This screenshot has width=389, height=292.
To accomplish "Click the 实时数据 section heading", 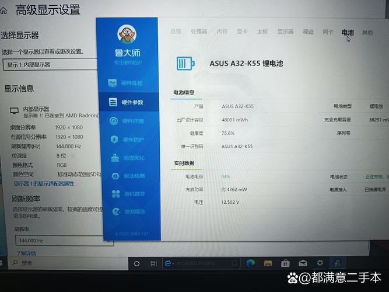I will (x=184, y=164).
